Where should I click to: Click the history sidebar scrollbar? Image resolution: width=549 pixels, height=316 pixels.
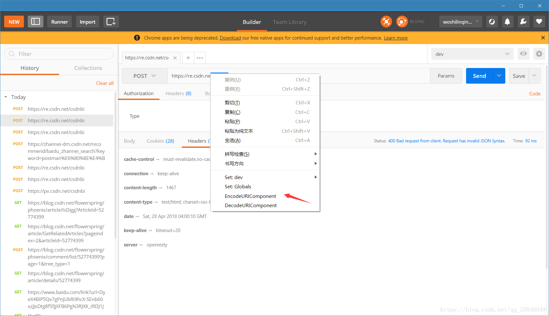tap(115, 165)
